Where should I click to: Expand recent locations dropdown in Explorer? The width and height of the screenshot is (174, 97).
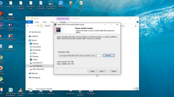pyautogui.click(x=35, y=26)
